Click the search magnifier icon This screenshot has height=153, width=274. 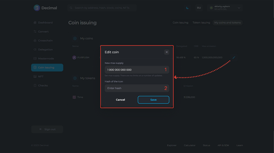(x=71, y=8)
